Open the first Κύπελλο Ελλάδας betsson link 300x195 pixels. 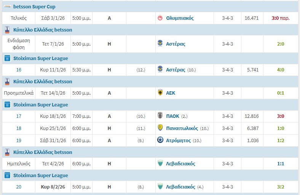pyautogui.click(x=43, y=30)
